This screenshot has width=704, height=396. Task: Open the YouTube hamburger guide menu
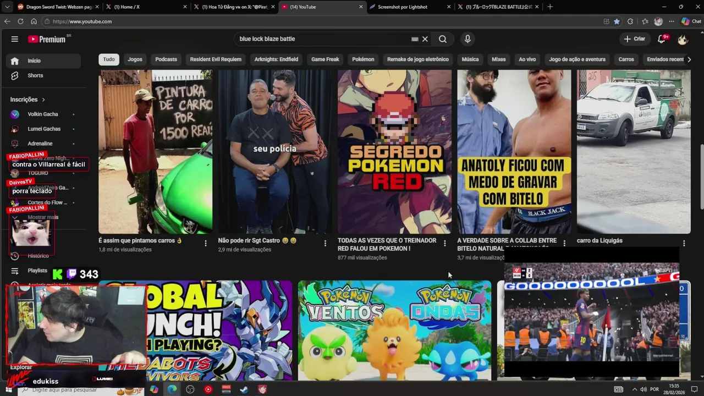[15, 39]
